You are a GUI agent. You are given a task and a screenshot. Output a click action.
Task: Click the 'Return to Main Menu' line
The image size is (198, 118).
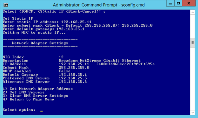(x=29, y=99)
